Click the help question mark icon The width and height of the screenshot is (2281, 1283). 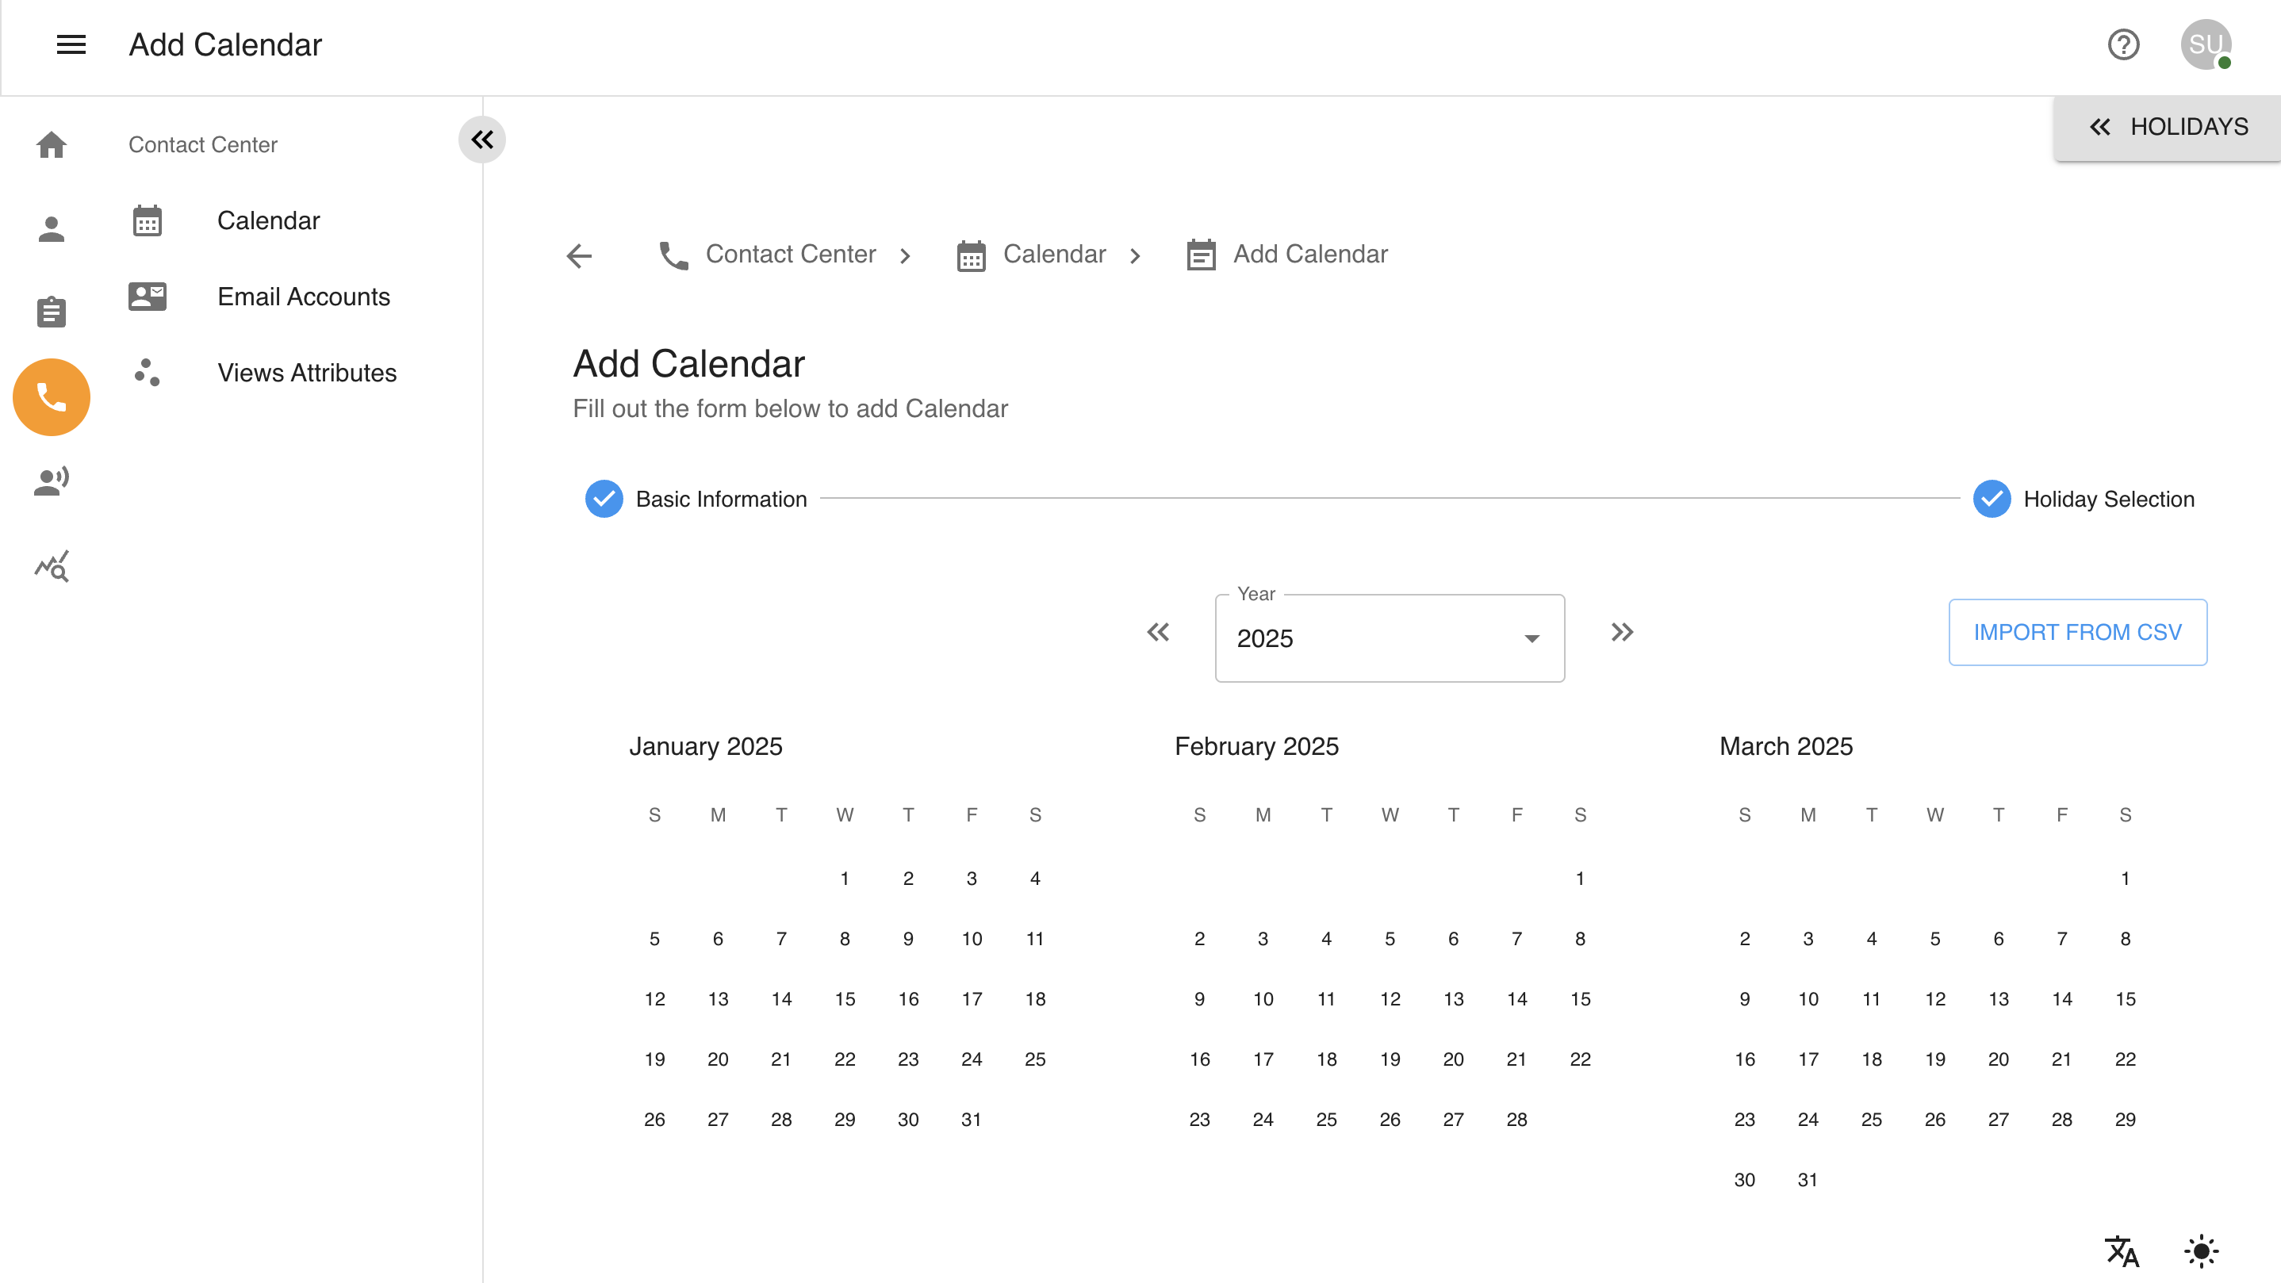(x=2122, y=44)
